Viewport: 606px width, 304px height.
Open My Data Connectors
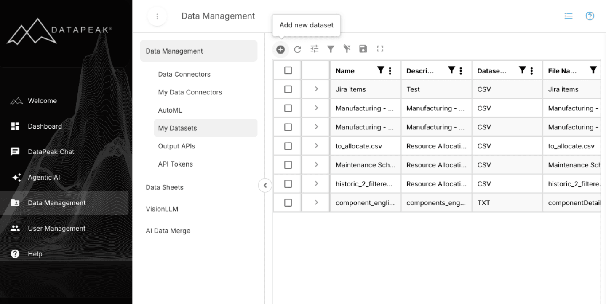pyautogui.click(x=206, y=92)
